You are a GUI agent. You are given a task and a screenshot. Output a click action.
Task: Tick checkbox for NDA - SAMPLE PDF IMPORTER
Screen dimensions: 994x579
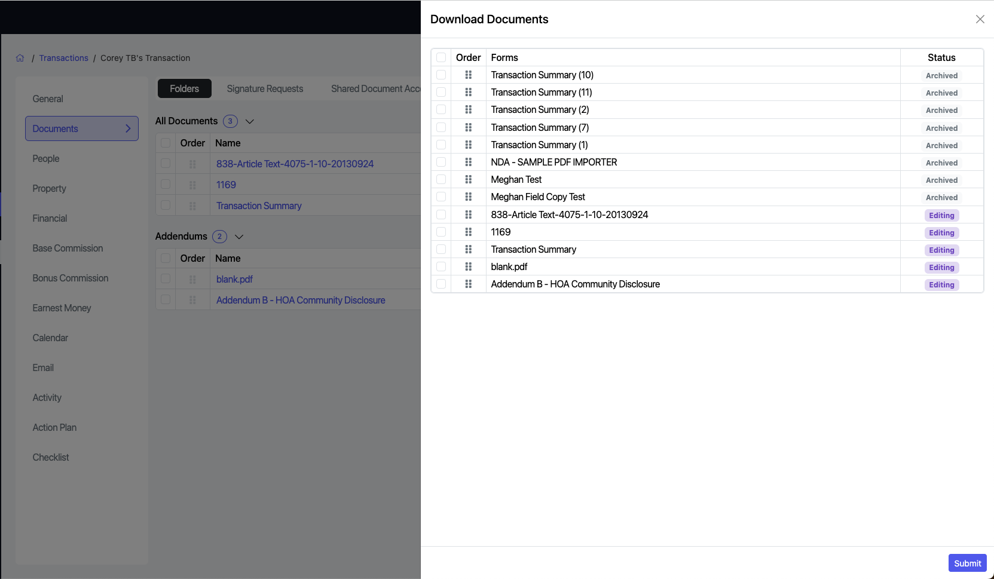(x=441, y=162)
